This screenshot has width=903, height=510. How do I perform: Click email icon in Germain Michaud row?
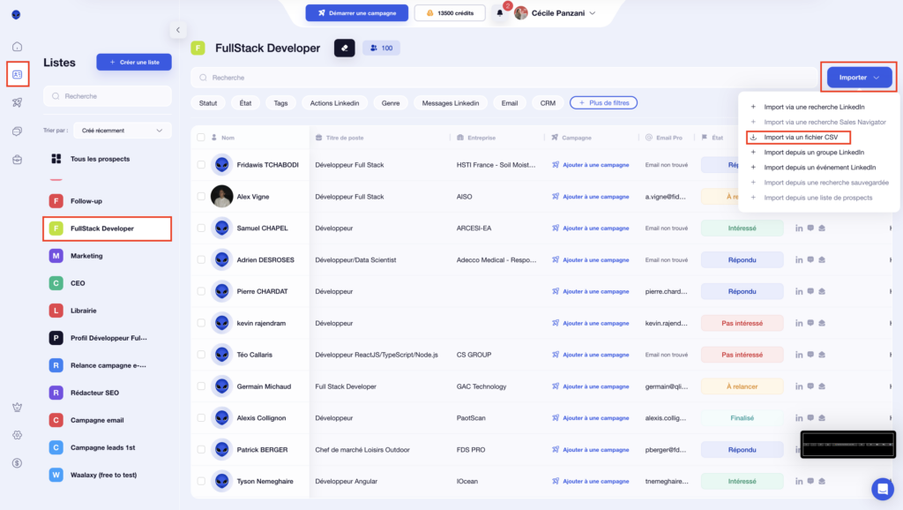pos(822,386)
